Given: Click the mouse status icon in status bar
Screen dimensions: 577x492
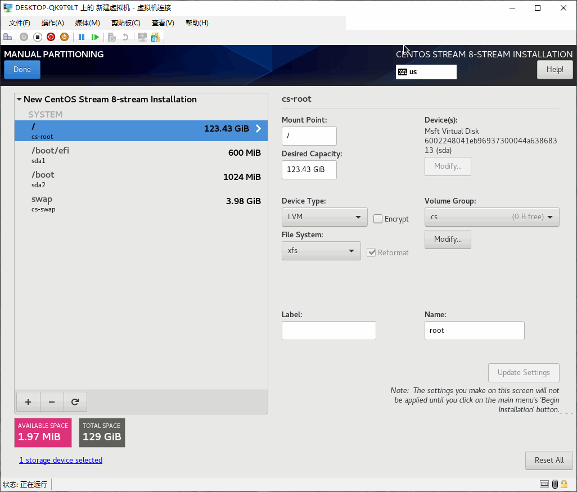Looking at the screenshot, I should [x=555, y=484].
